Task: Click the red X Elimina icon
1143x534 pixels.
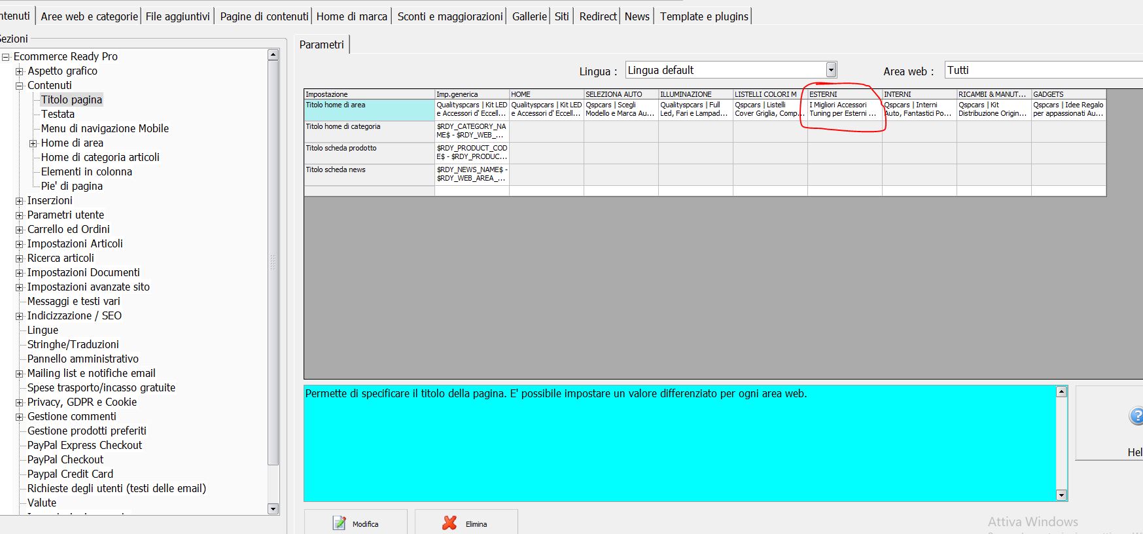Action: click(x=449, y=523)
